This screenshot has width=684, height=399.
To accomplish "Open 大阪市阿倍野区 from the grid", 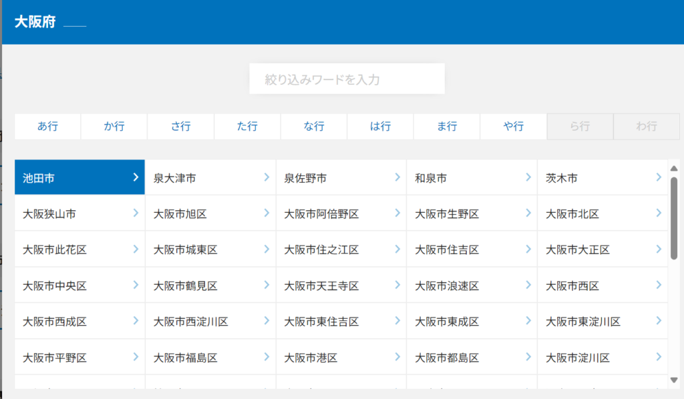I will 322,214.
